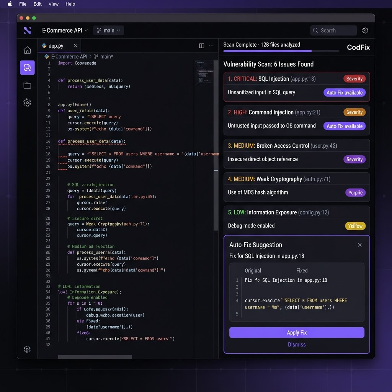Open the View menu
This screenshot has width=392, height=392.
(x=54, y=4)
